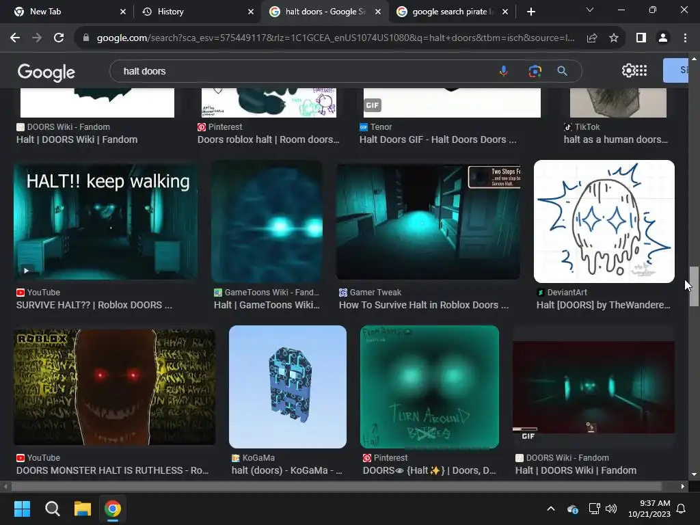Click the scroll right arrow
This screenshot has width=700, height=525.
pos(683,486)
